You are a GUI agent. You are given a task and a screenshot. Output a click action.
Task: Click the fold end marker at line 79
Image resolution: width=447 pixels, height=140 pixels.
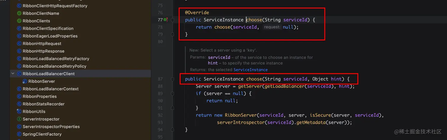pyautogui.click(x=173, y=34)
